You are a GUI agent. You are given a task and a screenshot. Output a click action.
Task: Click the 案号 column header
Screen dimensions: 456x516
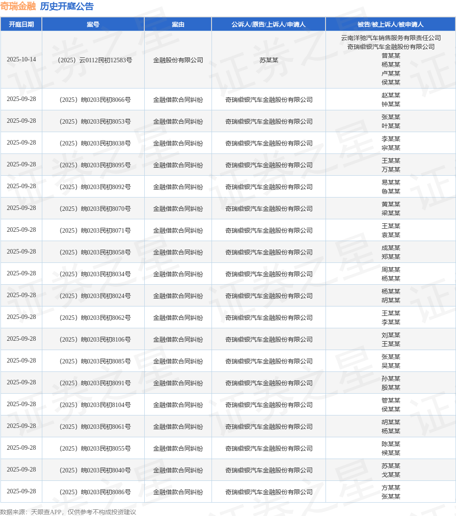point(93,24)
